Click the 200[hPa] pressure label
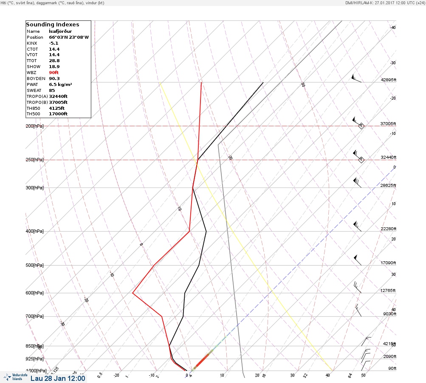Screen dimensions: 426x383 34,126
